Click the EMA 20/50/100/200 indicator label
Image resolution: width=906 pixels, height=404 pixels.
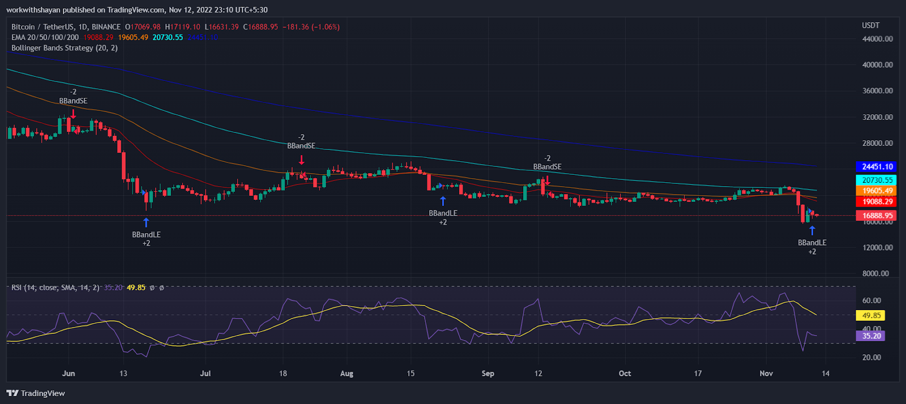pyautogui.click(x=45, y=37)
